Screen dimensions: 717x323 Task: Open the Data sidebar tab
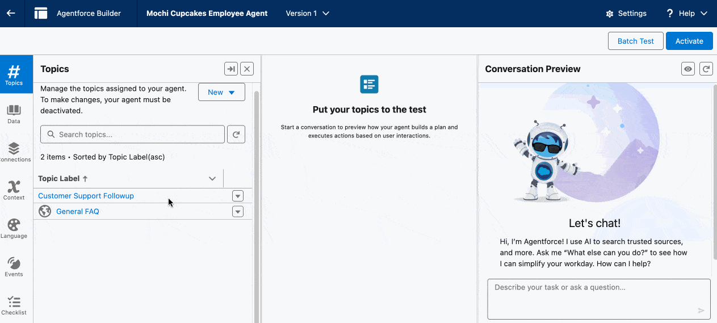click(x=14, y=114)
